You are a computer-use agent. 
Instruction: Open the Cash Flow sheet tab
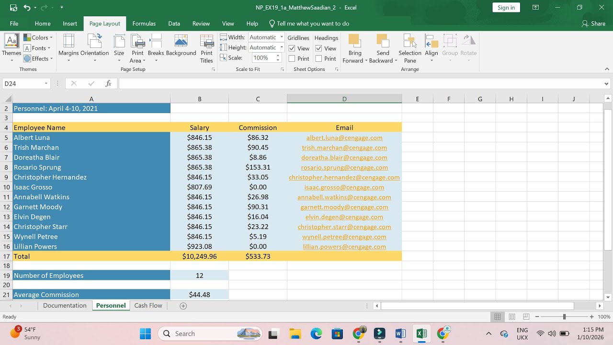[x=148, y=306]
